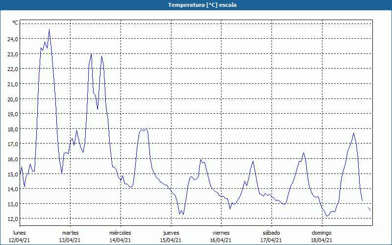Click the 24,0 y-axis value

13,39
